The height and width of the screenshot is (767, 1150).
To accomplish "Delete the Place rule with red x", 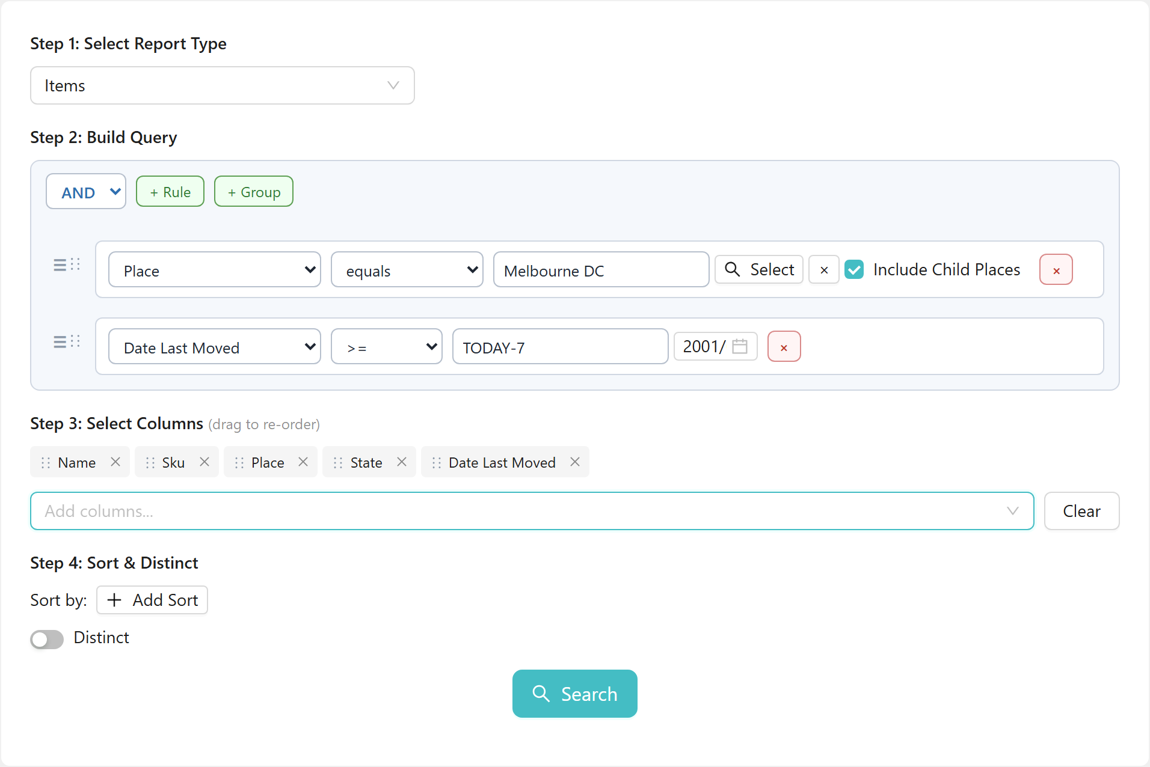I will pyautogui.click(x=1056, y=270).
